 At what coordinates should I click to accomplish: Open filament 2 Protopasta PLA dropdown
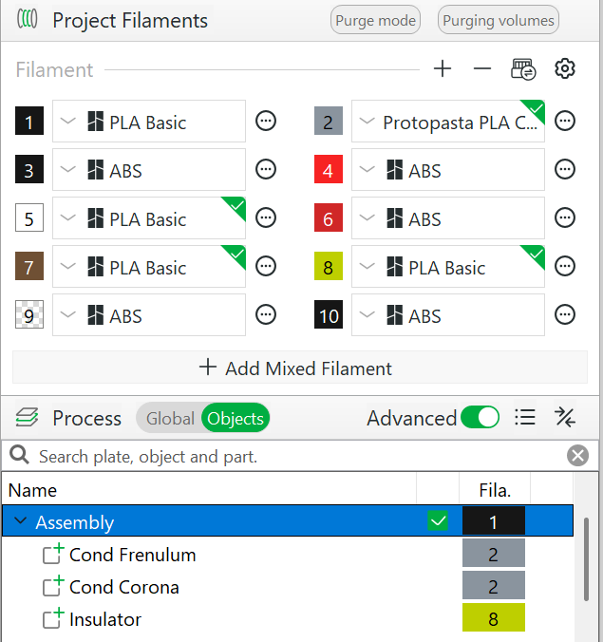coord(448,121)
